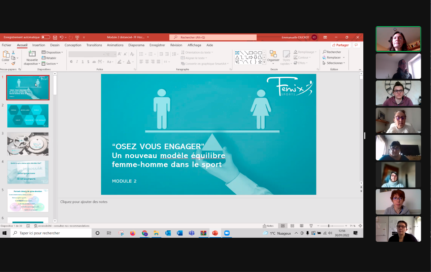Click the slideshow view status bar icon
431x272 pixels.
coord(311,226)
